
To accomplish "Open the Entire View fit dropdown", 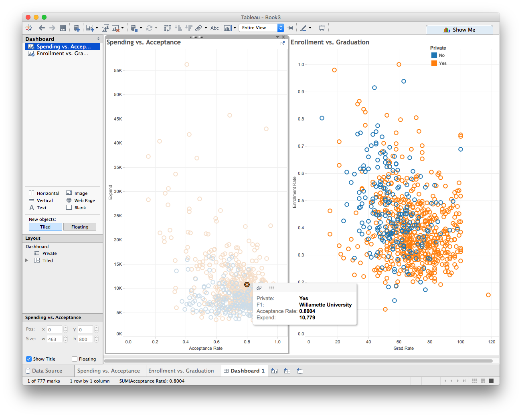I will [x=261, y=28].
